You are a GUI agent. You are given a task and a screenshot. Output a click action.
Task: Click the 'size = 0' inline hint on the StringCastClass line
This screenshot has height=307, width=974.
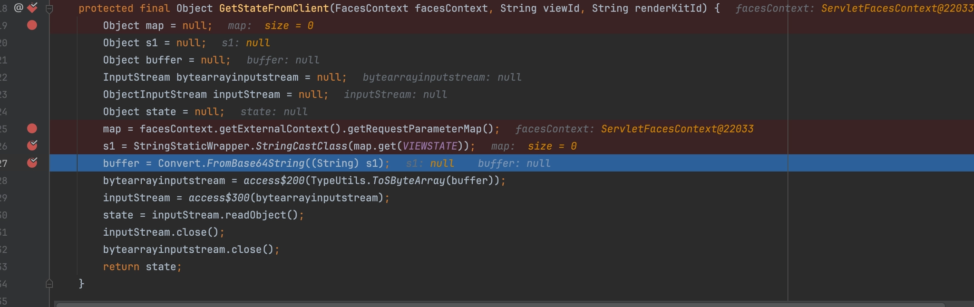[x=552, y=146]
